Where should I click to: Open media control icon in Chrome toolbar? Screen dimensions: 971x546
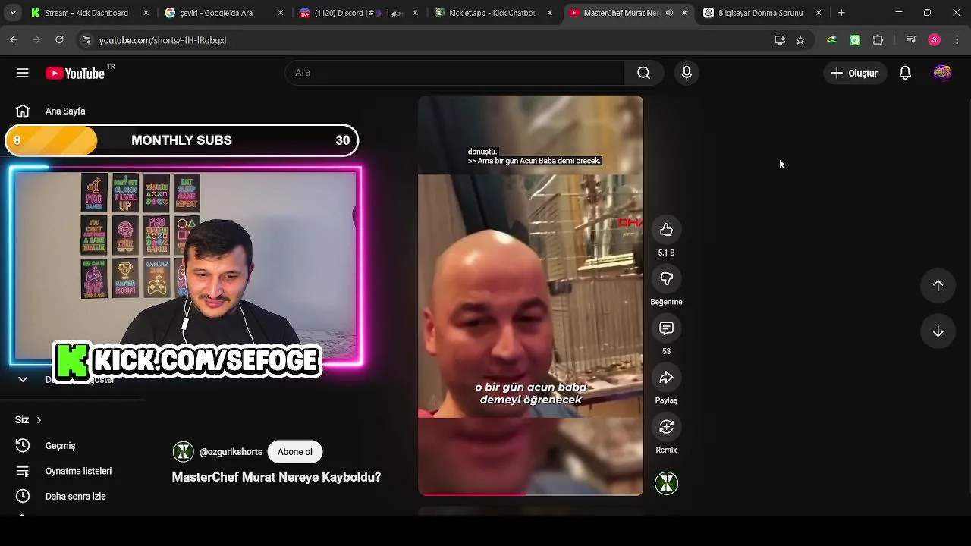click(x=912, y=40)
